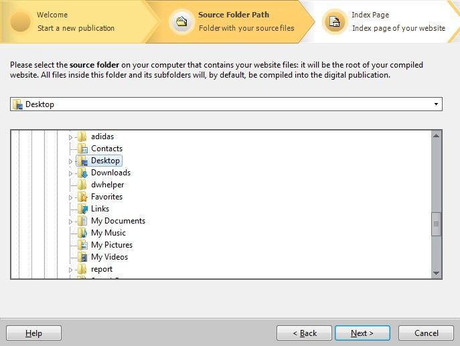The width and height of the screenshot is (460, 346).
Task: Click the dwhelper folder icon
Action: click(82, 185)
